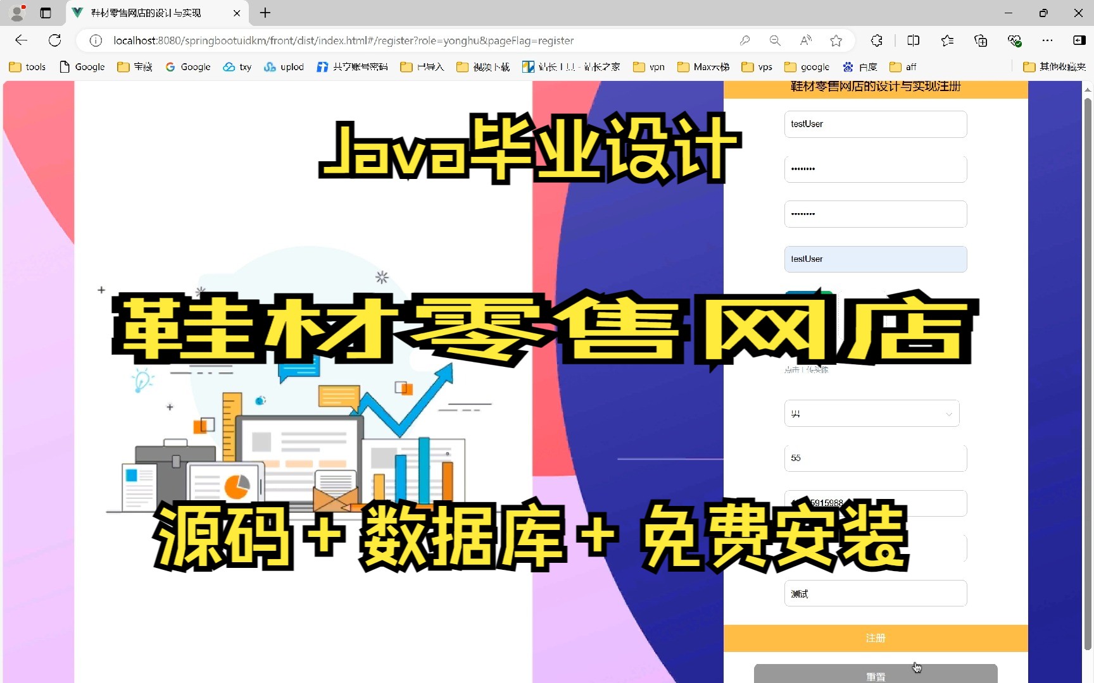Open the zoom magnifier in address bar
This screenshot has height=683, width=1094.
click(x=775, y=40)
